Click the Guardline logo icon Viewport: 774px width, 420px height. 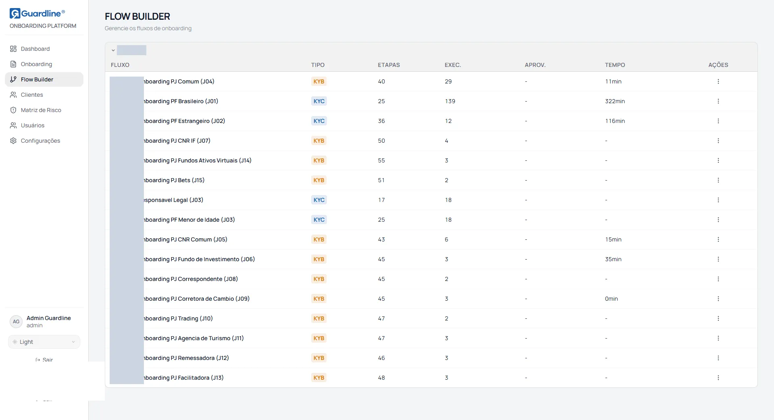15,13
